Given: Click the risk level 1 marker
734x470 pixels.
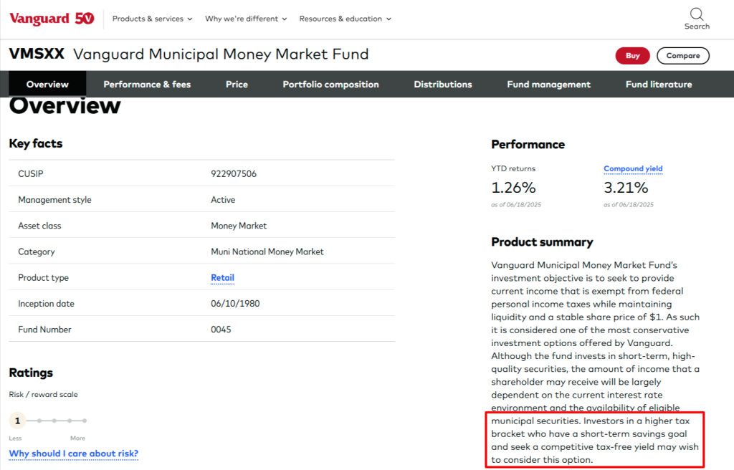Looking at the screenshot, I should pyautogui.click(x=18, y=421).
